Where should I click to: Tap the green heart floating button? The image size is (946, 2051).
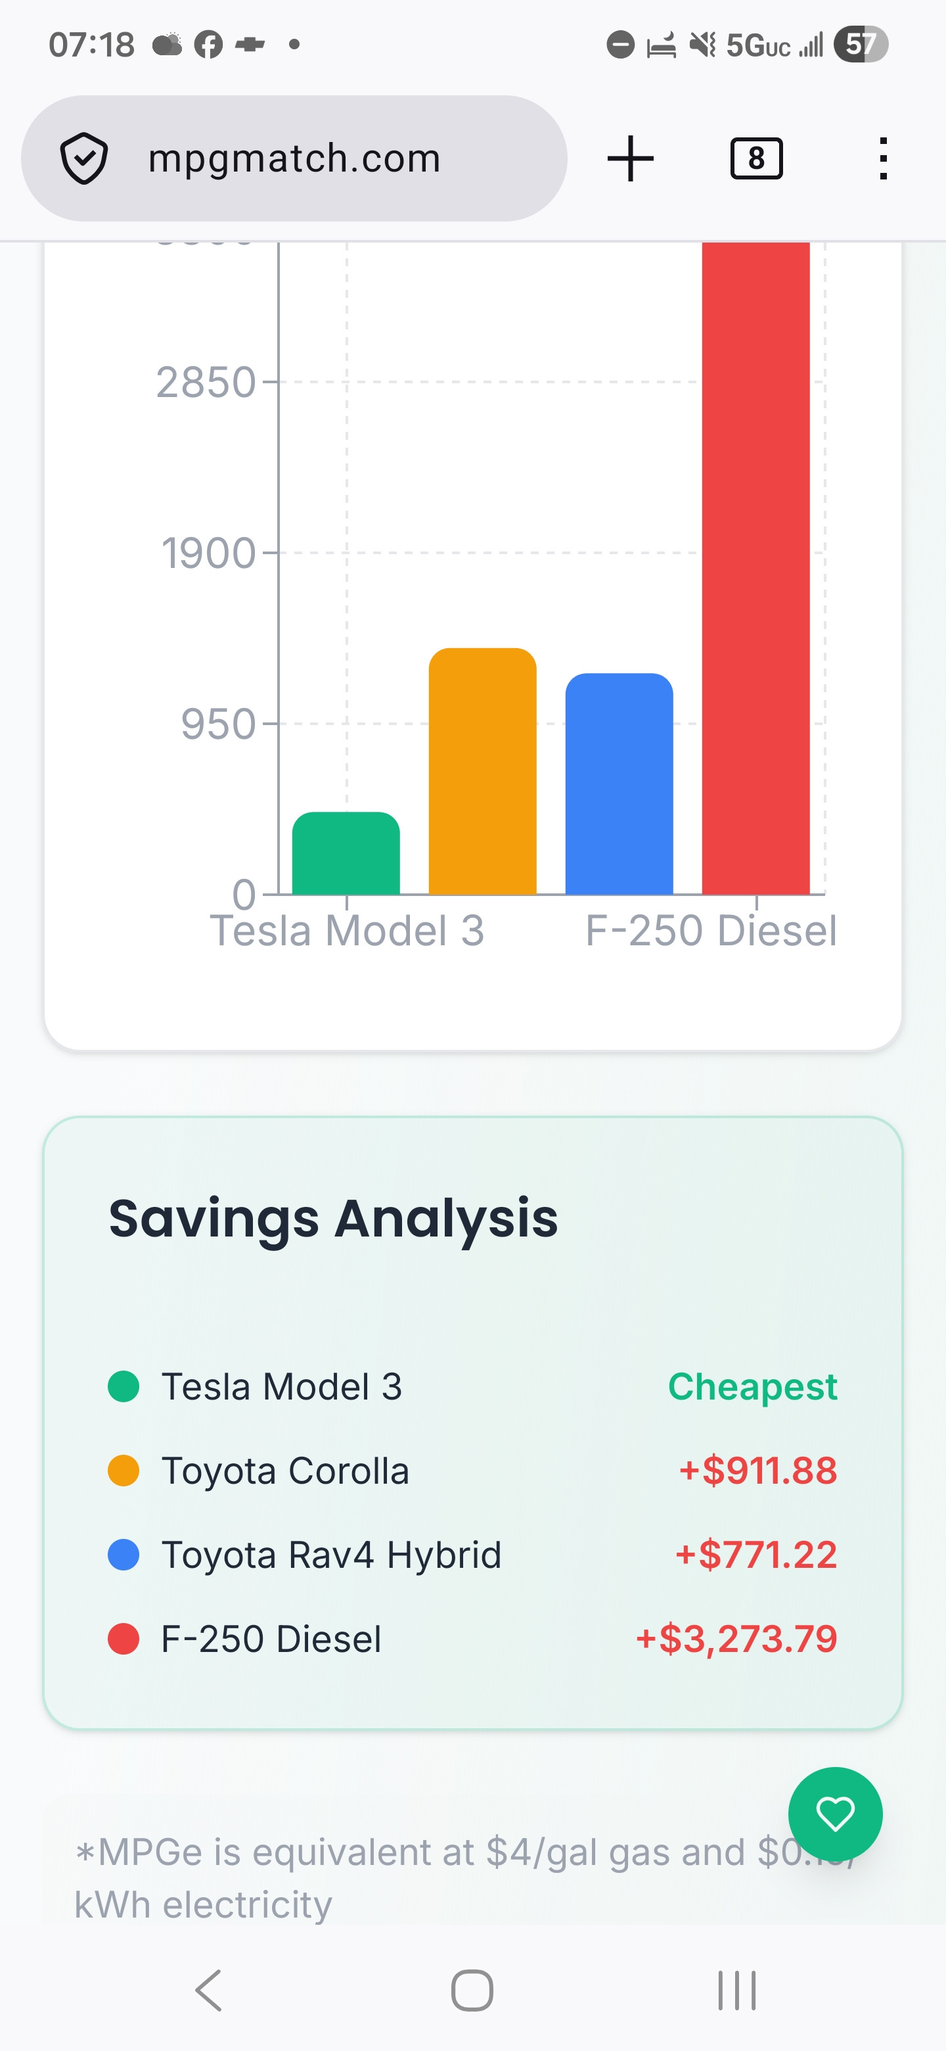[x=834, y=1814]
